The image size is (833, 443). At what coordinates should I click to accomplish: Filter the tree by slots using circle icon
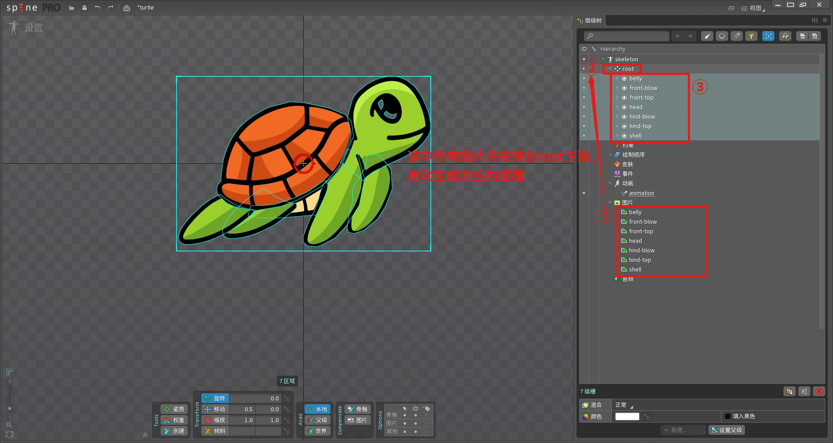[722, 36]
